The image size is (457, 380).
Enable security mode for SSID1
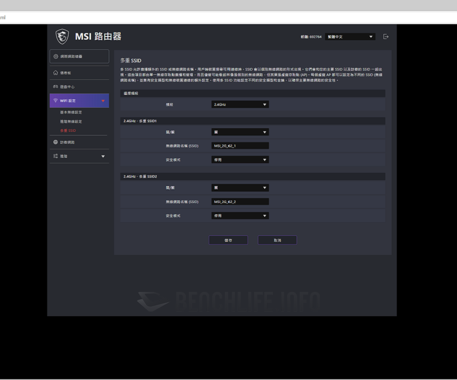(240, 159)
